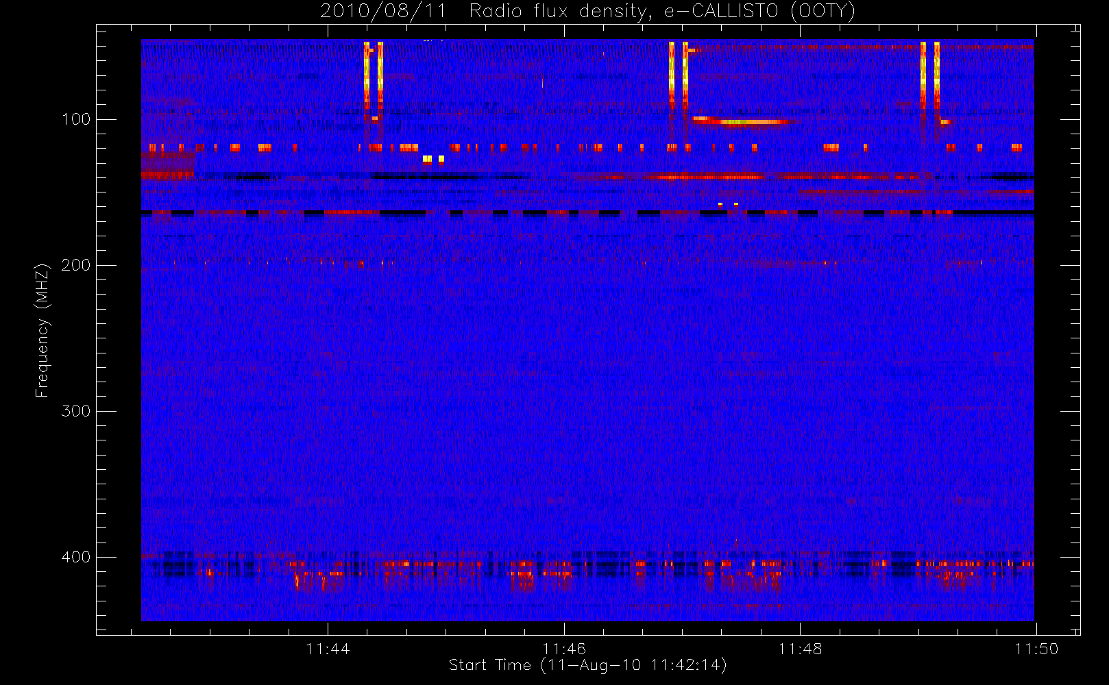Click the '300' frequency tick label
The height and width of the screenshot is (685, 1109).
(75, 411)
